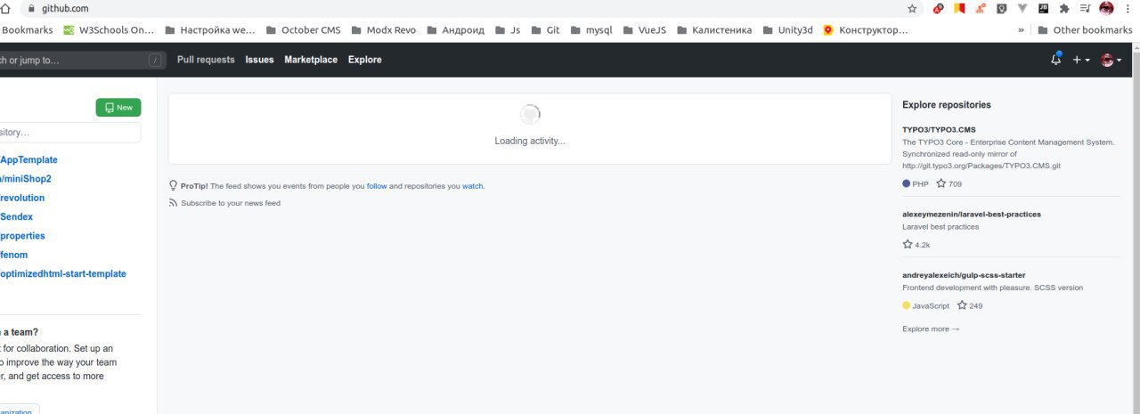This screenshot has width=1140, height=414.
Task: Open the Настройка we… bookmarks folder
Action: pos(210,29)
